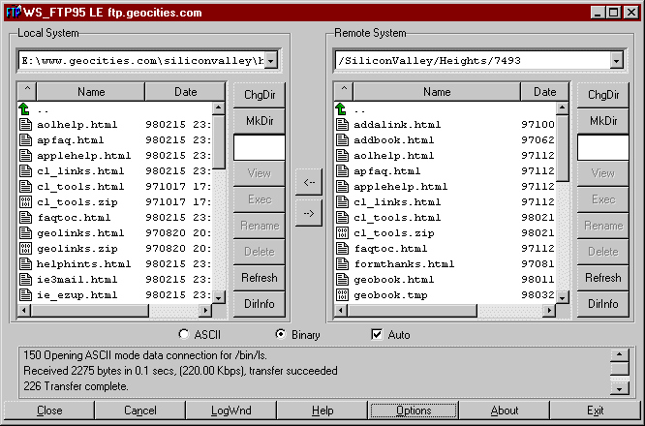Select local ie3mail.html file icon

[x=25, y=279]
